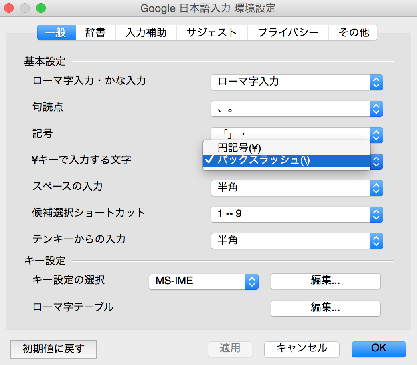Open the 記号 symbol style dropdown
Screen dimensions: 417x365
pos(297,134)
